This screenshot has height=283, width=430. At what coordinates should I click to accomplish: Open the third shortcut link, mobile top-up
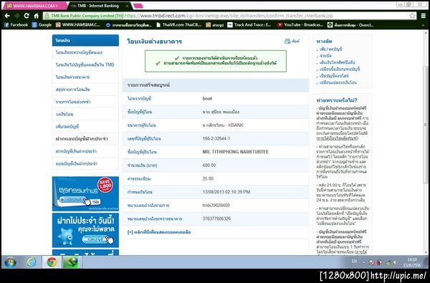[x=337, y=62]
